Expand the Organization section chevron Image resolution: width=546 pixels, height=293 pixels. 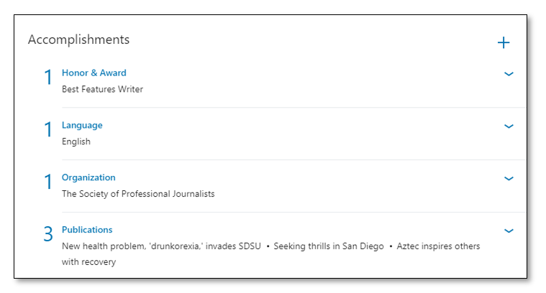coord(509,179)
